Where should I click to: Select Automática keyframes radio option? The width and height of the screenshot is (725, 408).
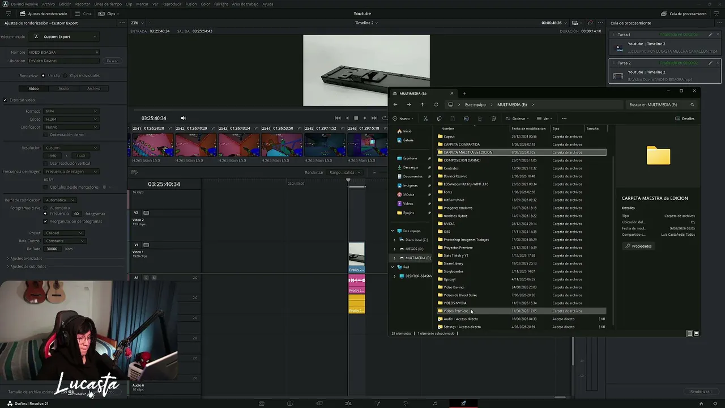tap(45, 208)
